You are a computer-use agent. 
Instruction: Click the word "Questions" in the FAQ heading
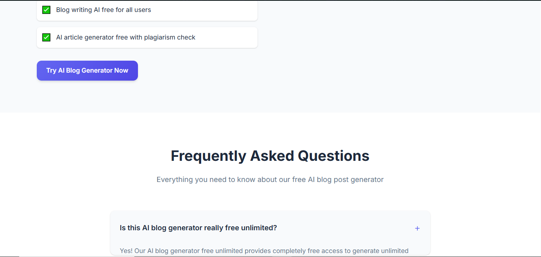(x=333, y=156)
